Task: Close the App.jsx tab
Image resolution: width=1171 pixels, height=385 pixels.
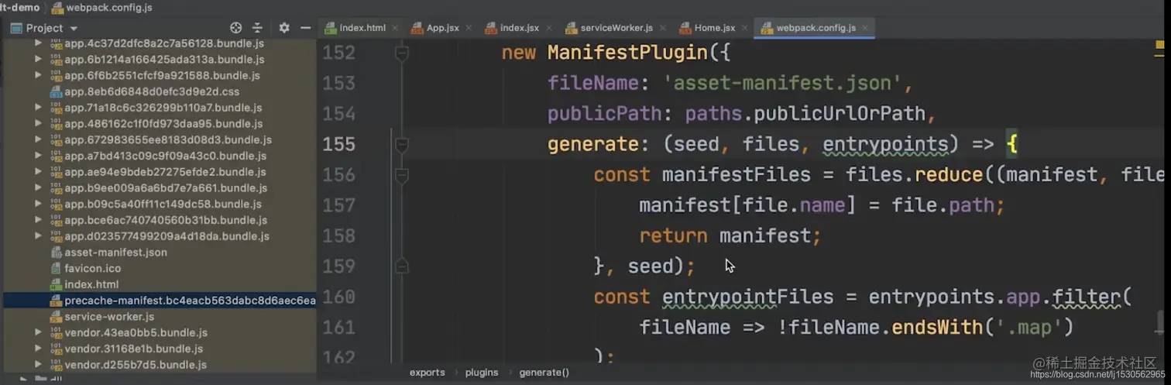Action: (469, 28)
